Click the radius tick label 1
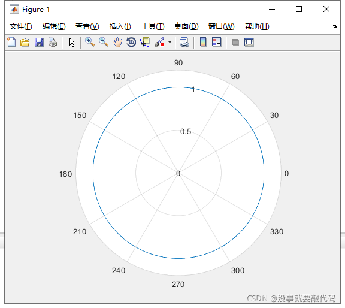The width and height of the screenshot is (345, 308). click(x=193, y=90)
